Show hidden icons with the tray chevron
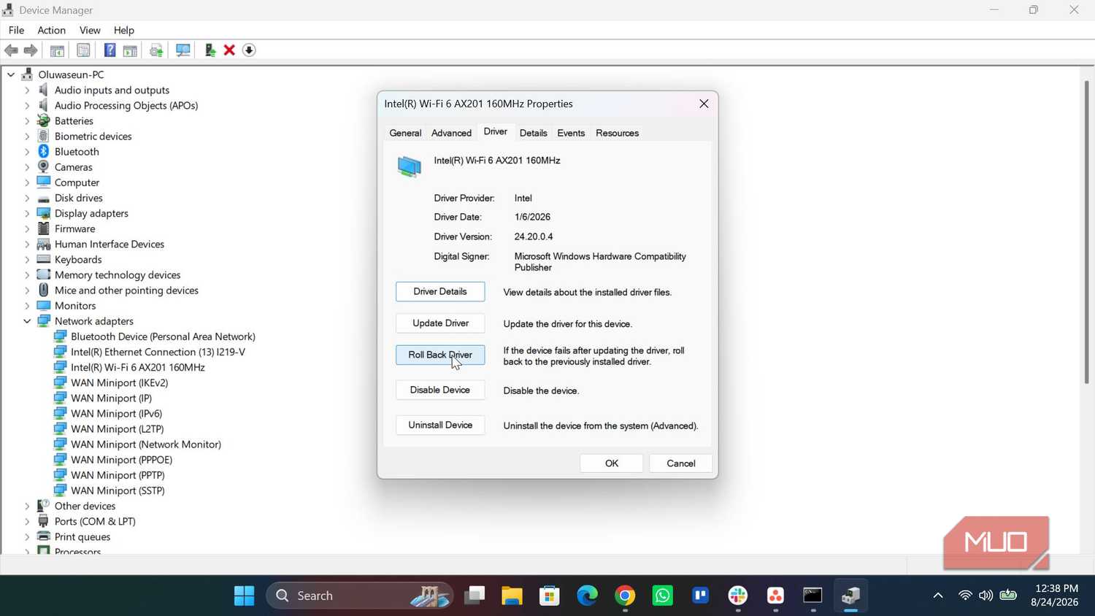The image size is (1095, 616). 938,596
